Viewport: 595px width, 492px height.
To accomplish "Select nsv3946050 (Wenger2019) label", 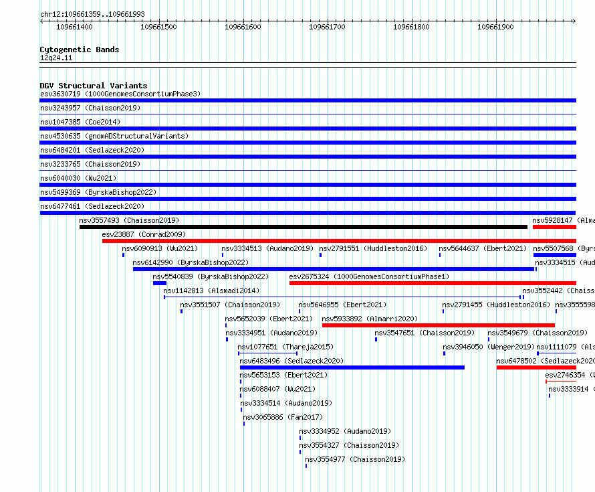I will (489, 347).
